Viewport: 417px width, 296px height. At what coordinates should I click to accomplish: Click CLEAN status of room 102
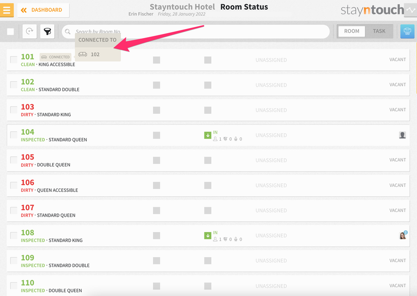click(x=28, y=90)
